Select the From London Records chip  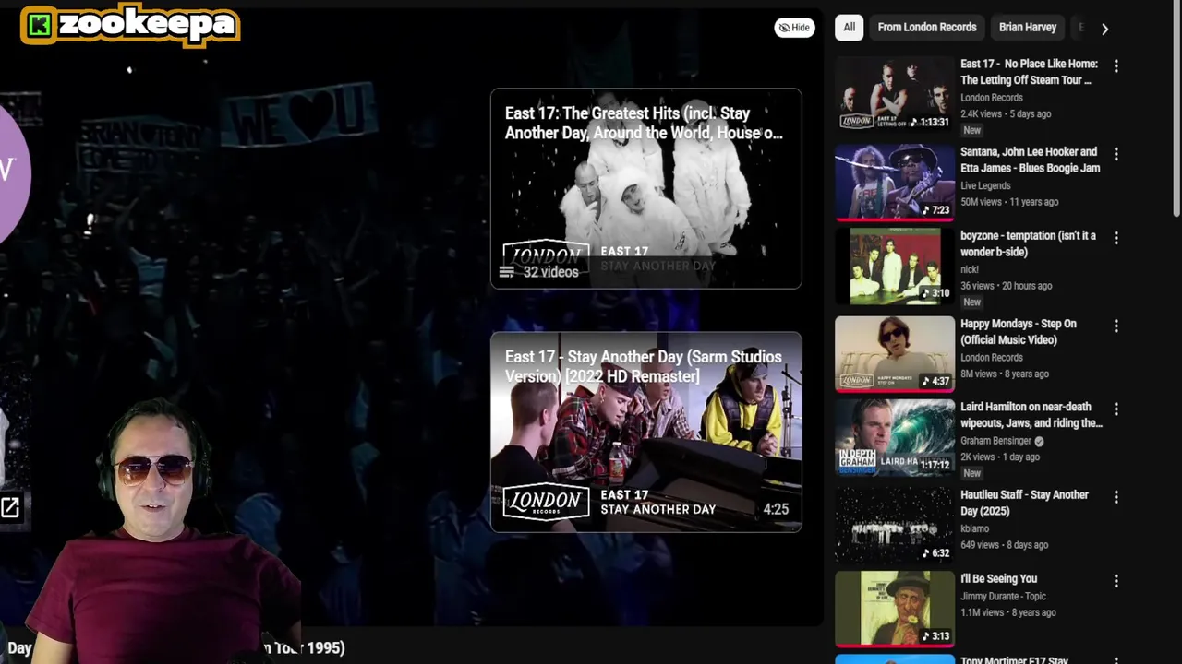pyautogui.click(x=926, y=28)
